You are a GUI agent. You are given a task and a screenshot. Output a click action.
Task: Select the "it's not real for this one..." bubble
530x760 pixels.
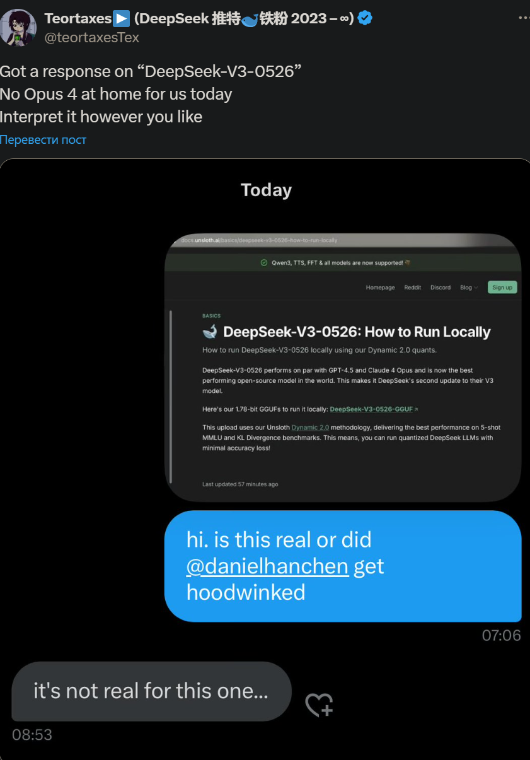(151, 691)
